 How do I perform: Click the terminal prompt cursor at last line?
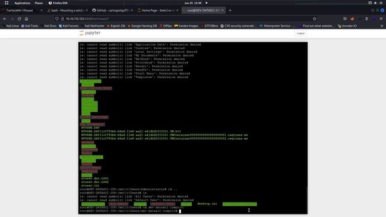point(180,211)
